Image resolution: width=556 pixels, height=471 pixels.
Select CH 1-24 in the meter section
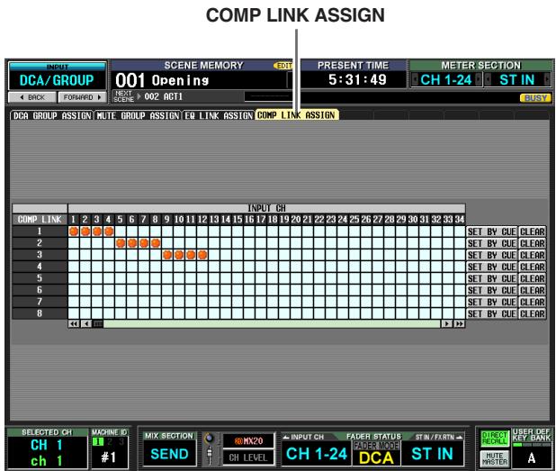point(446,80)
